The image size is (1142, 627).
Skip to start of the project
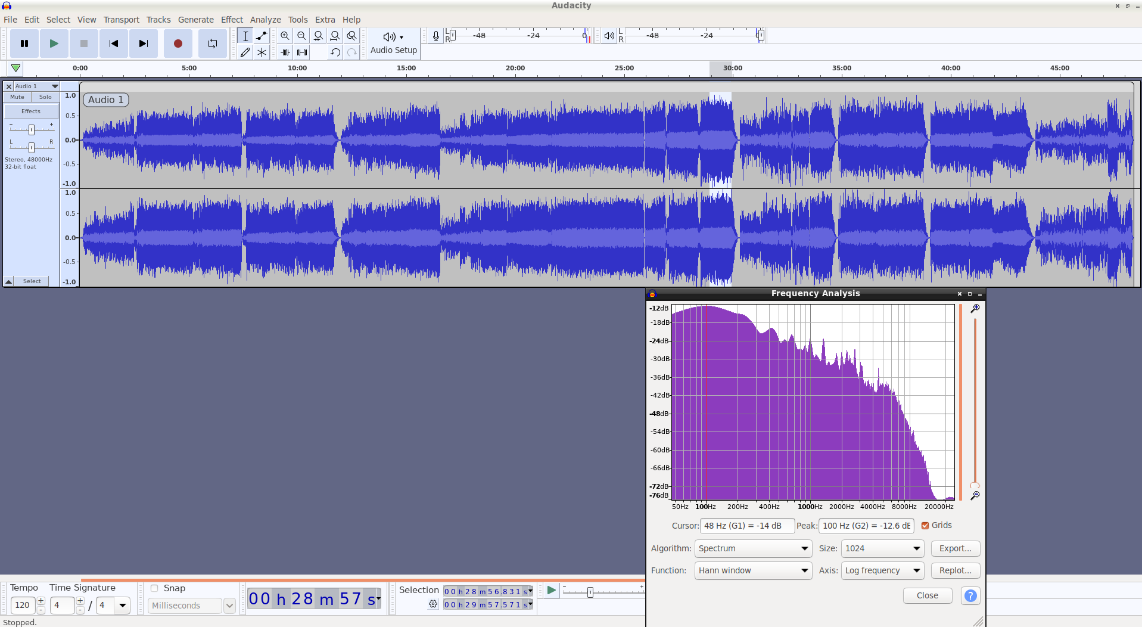click(x=114, y=44)
